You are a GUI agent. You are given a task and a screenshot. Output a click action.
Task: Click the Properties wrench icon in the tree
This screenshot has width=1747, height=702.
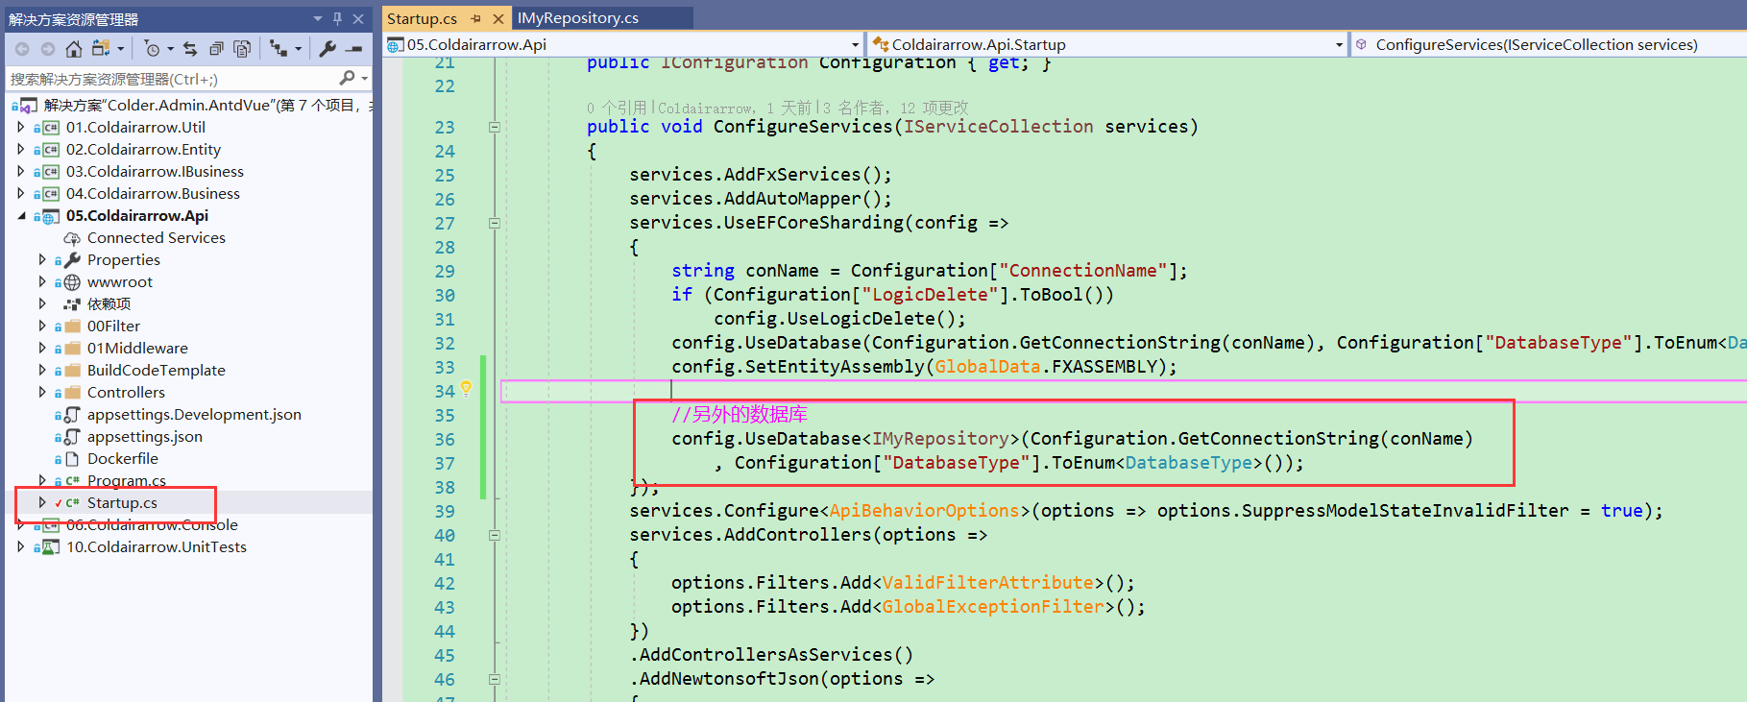72,260
